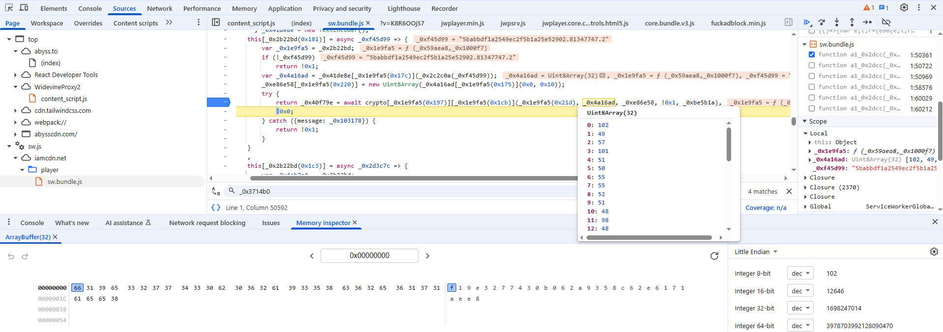The image size is (943, 332).
Task: Pretty-print the source with curly braces icon
Action: coord(216,207)
